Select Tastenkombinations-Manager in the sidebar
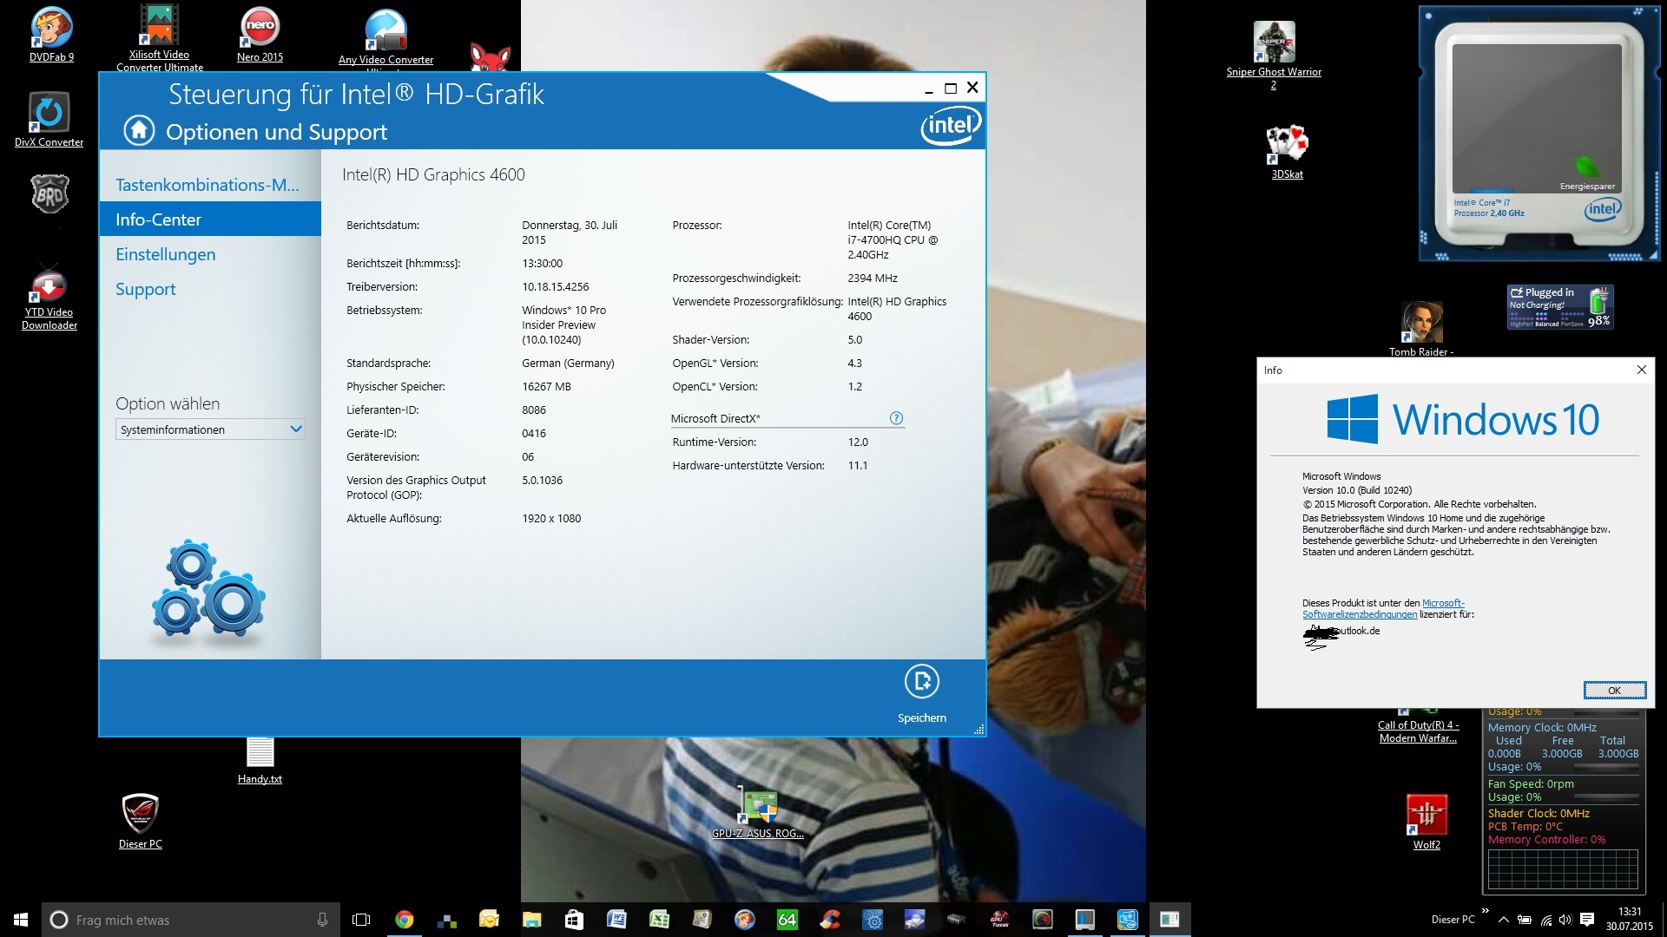This screenshot has width=1667, height=937. pos(207,185)
